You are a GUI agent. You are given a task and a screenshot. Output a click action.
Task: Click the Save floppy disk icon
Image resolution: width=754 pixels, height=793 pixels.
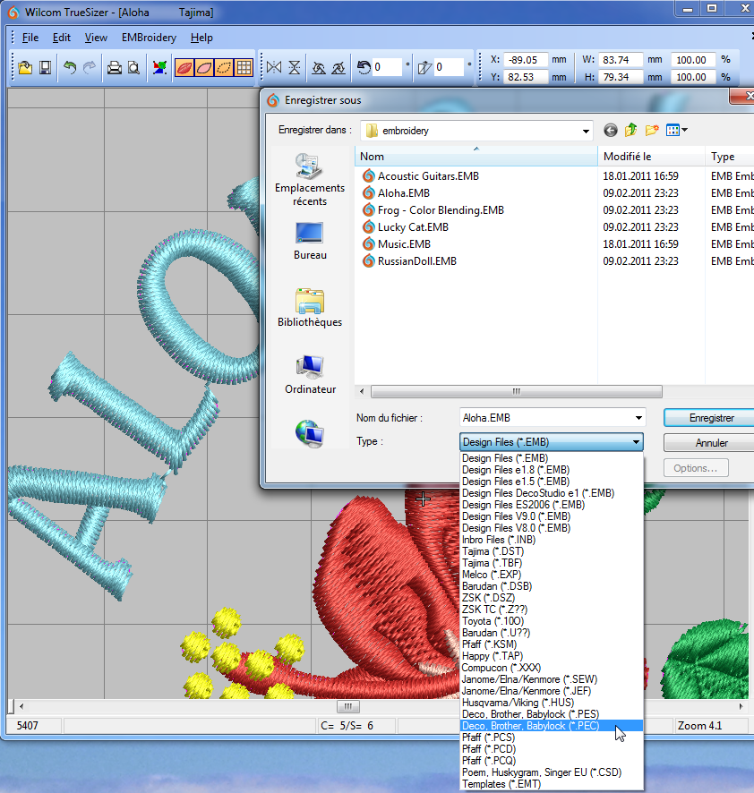coord(44,67)
